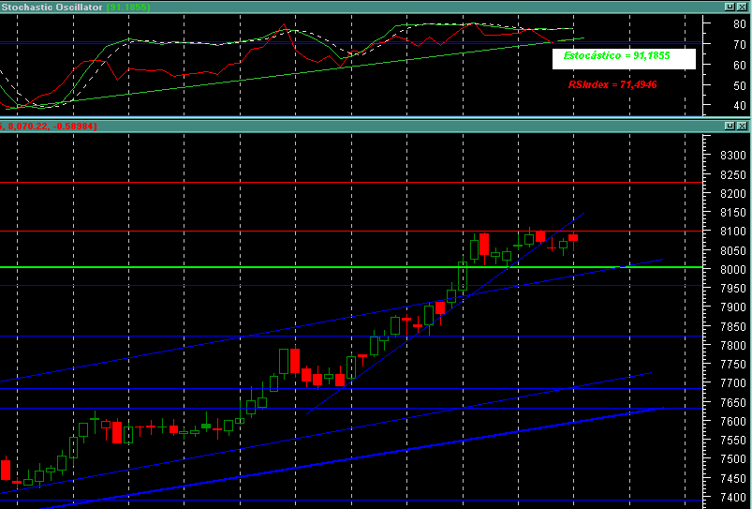Click the 7550 price scale value

tap(733, 441)
